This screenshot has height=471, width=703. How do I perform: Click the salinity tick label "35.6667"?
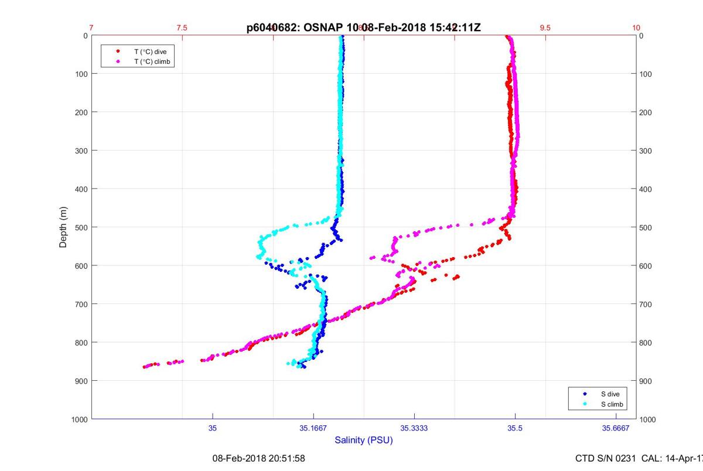[616, 428]
